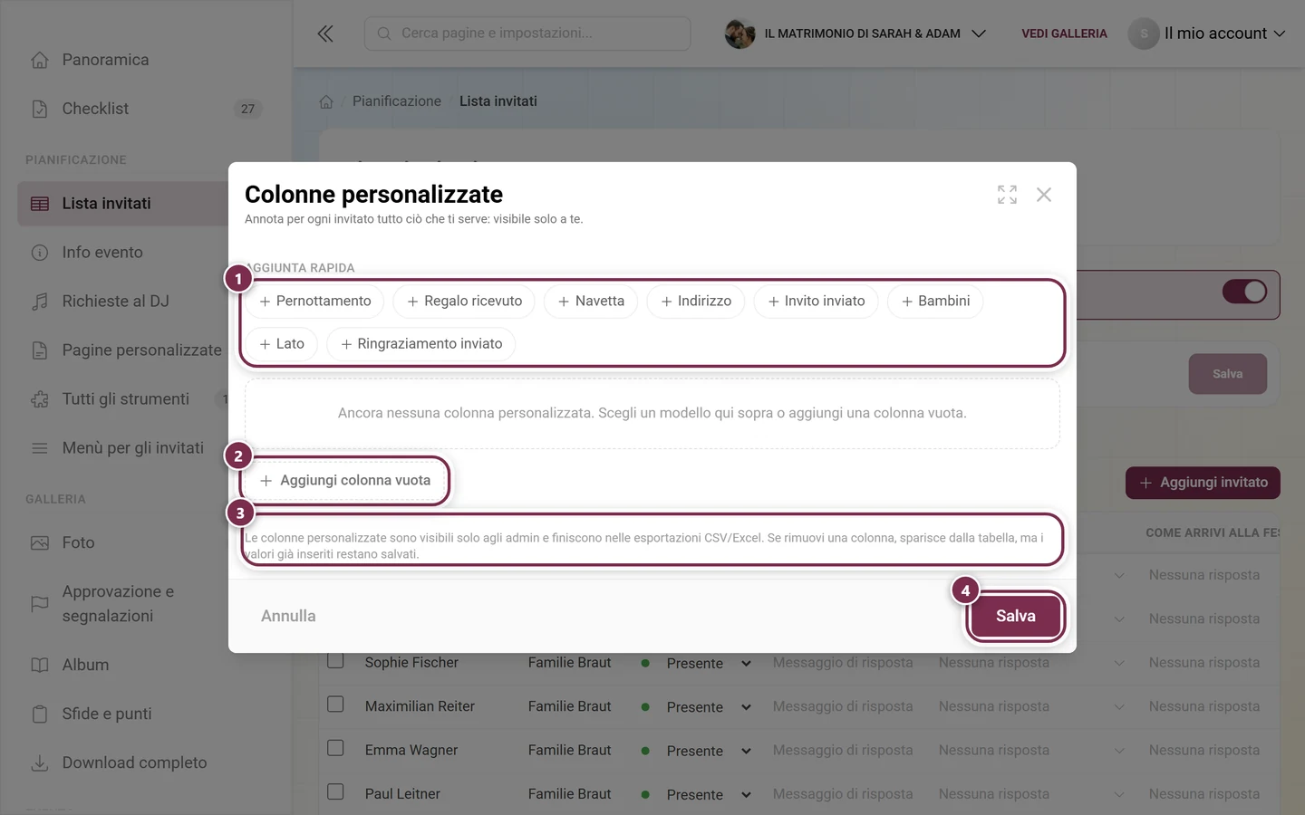Expand the dialog with the fullscreen icon
The image size is (1305, 815).
pos(1007,195)
